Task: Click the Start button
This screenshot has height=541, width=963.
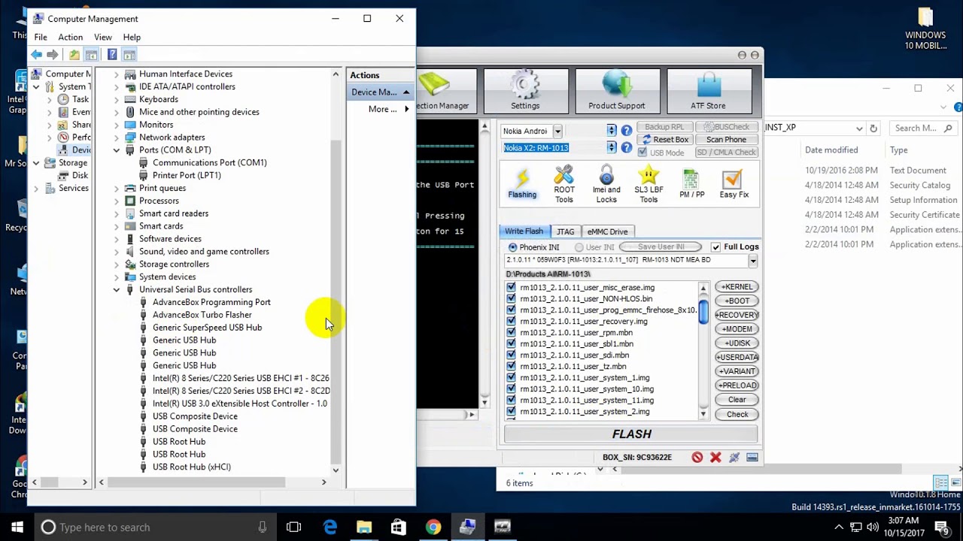Action: [x=17, y=527]
